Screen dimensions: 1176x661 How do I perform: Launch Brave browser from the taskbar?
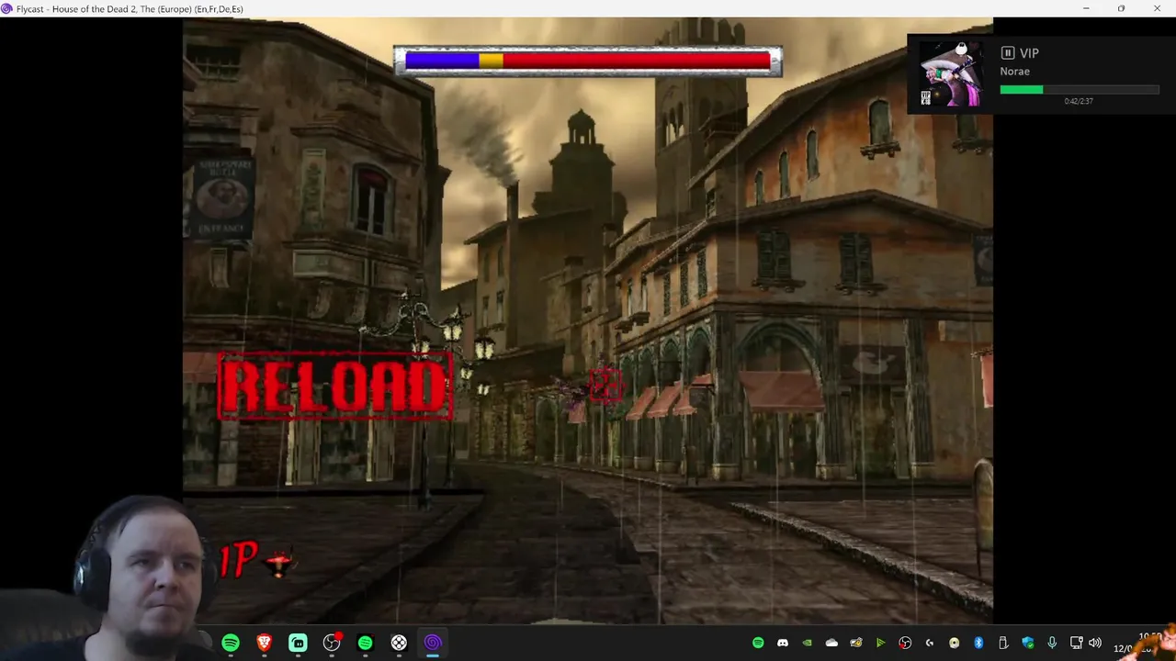pos(265,644)
